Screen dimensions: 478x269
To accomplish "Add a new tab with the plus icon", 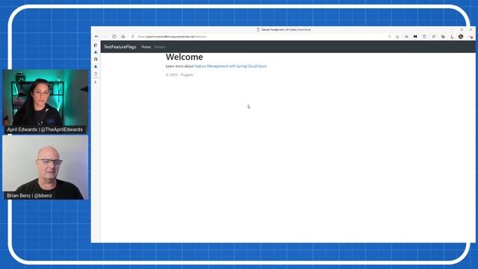I will coord(96,82).
